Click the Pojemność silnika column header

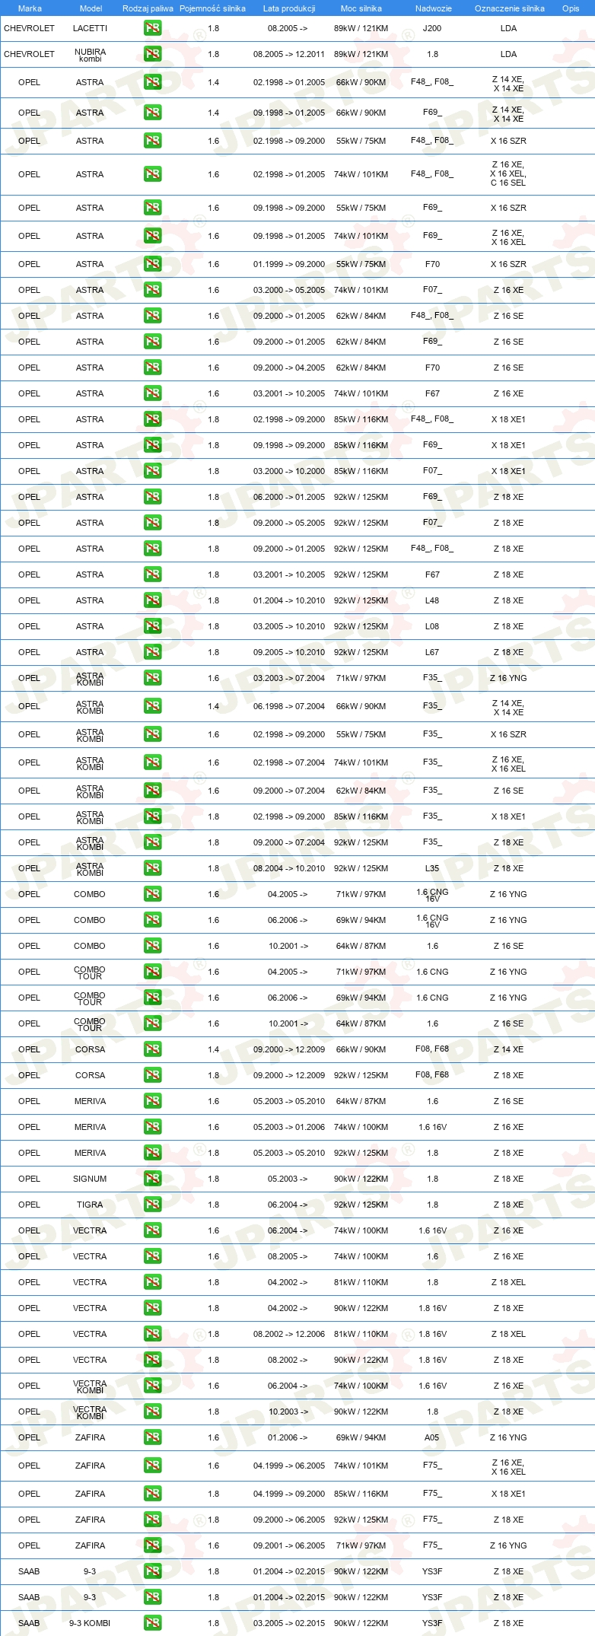[x=212, y=8]
